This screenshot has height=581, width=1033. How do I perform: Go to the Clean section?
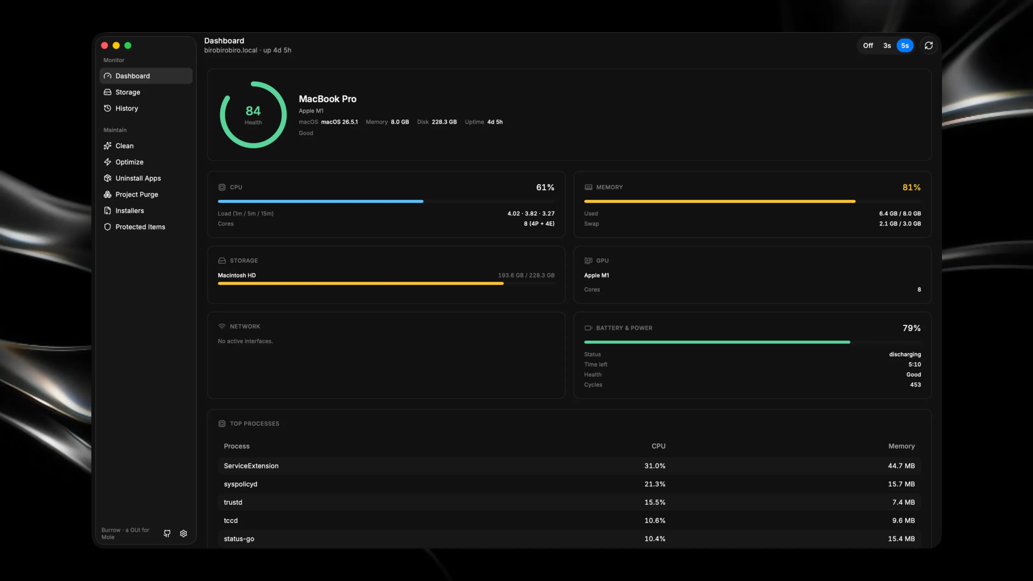(146, 146)
